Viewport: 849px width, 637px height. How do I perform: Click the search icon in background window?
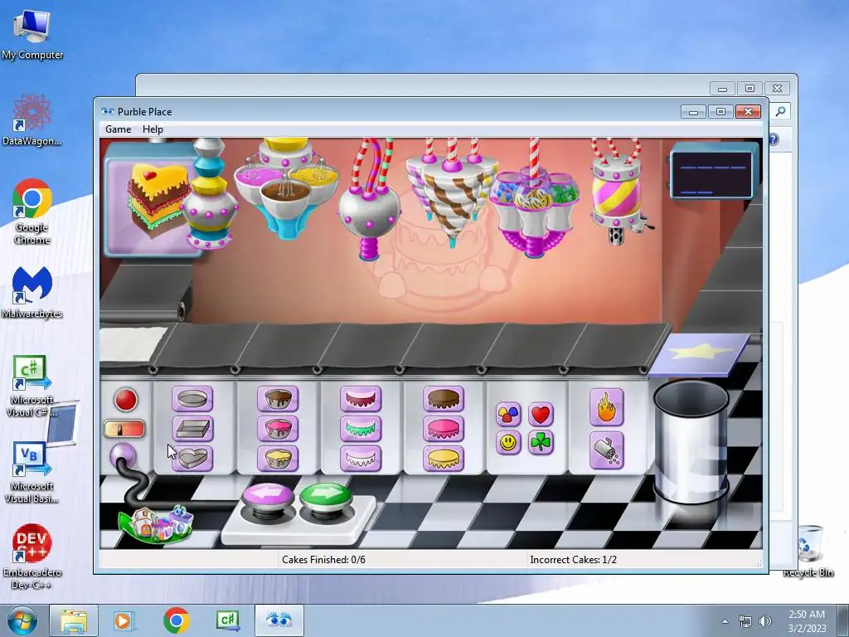780,111
